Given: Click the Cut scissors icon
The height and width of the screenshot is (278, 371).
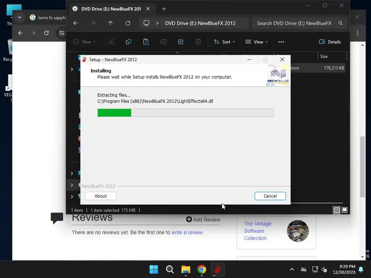Looking at the screenshot, I should (x=111, y=42).
